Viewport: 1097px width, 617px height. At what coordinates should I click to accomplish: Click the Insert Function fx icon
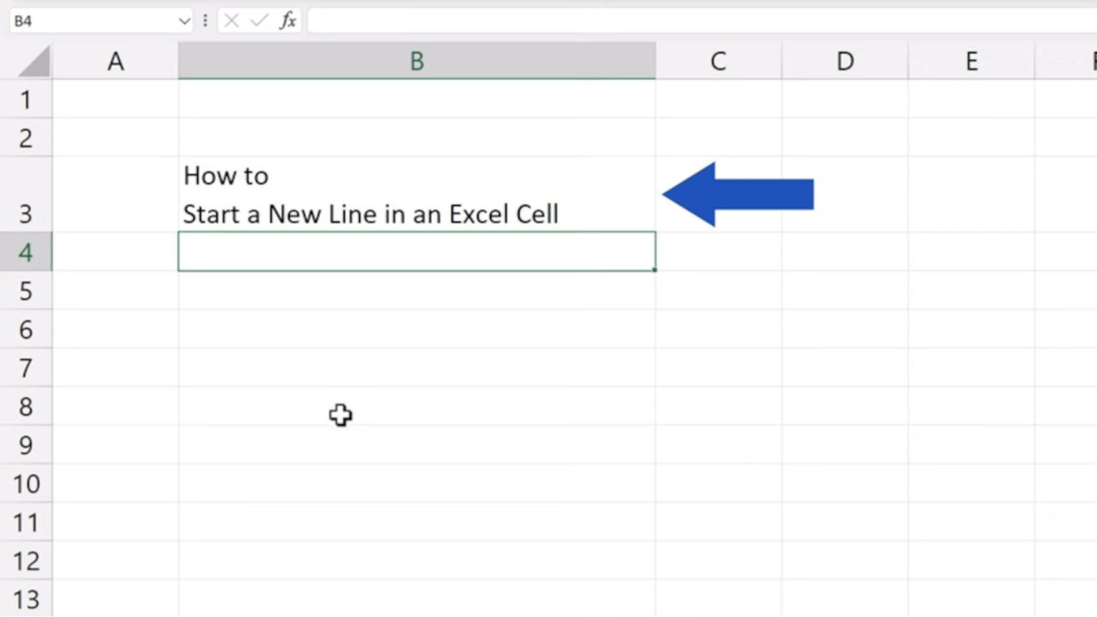point(288,21)
